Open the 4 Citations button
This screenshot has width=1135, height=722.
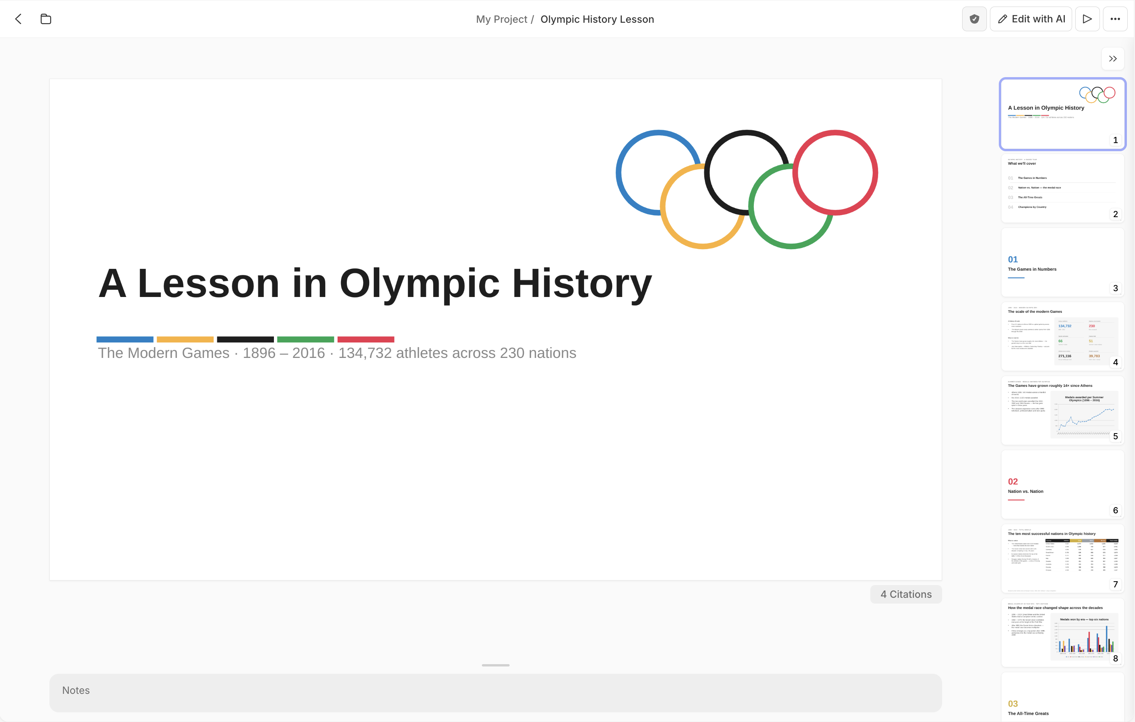(906, 594)
